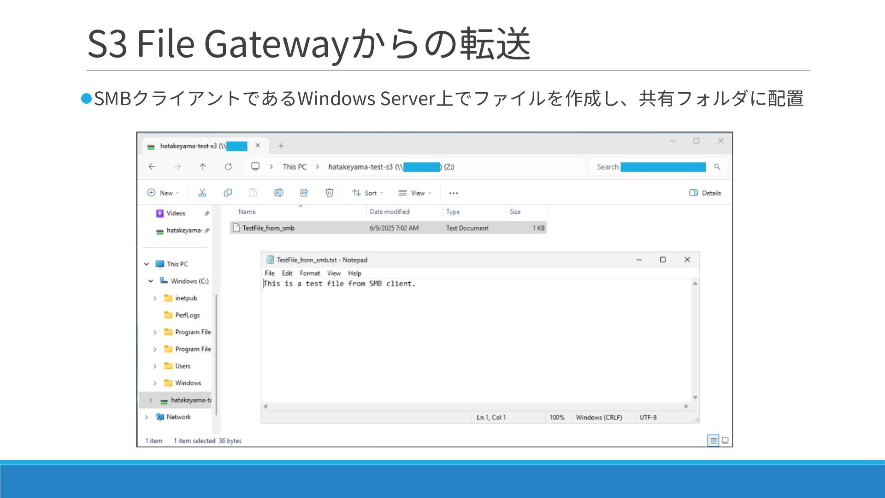This screenshot has width=885, height=498.
Task: Open the New dropdown
Action: pos(163,193)
